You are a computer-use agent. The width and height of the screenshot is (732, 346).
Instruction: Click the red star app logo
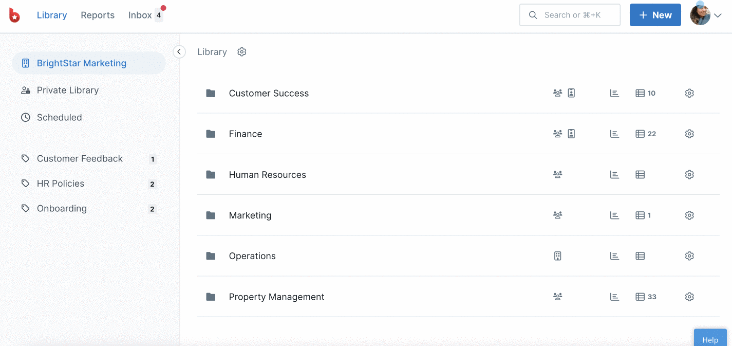tap(15, 15)
